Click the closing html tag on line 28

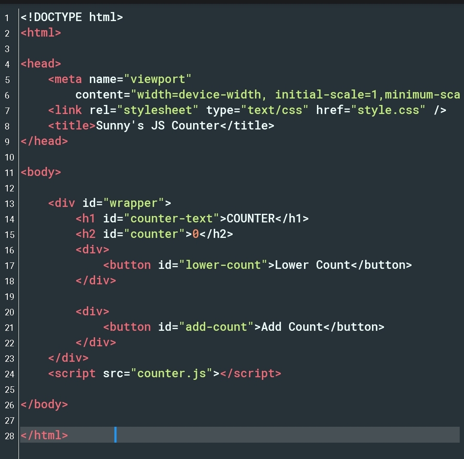tap(44, 435)
